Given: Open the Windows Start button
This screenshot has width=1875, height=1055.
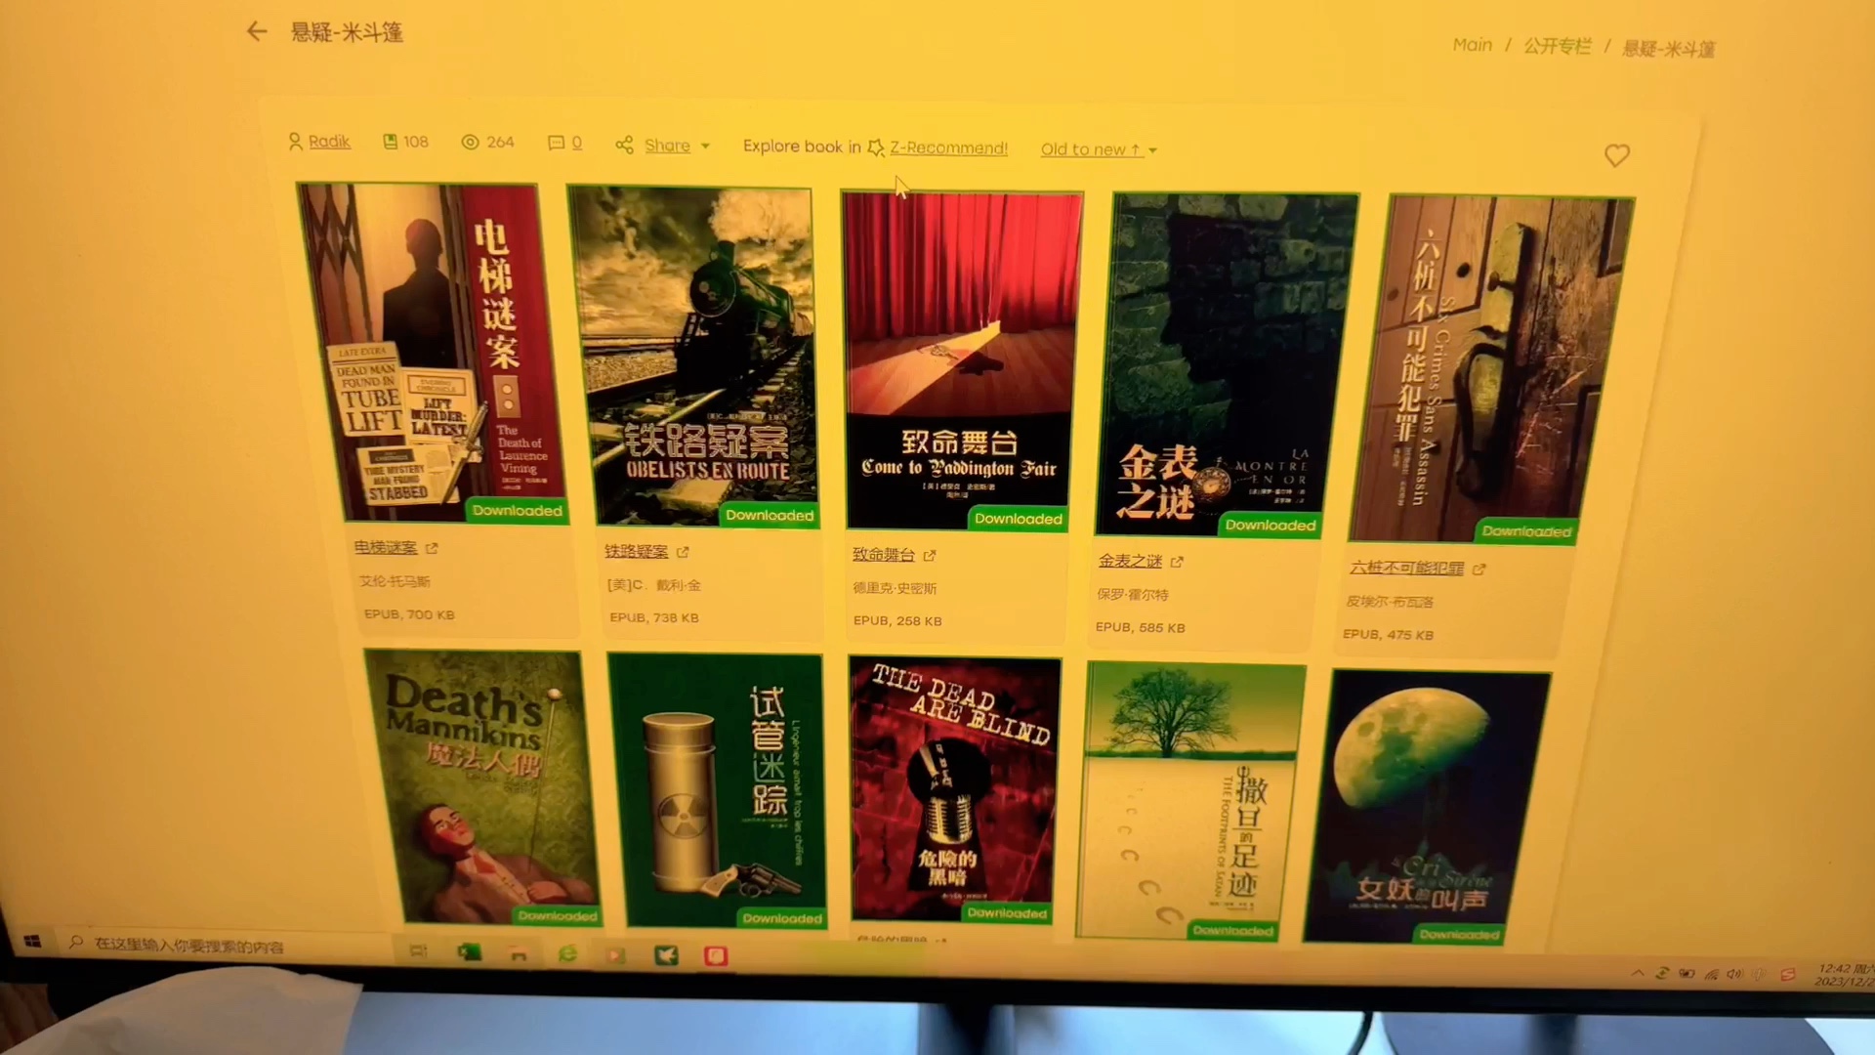Looking at the screenshot, I should click(31, 941).
